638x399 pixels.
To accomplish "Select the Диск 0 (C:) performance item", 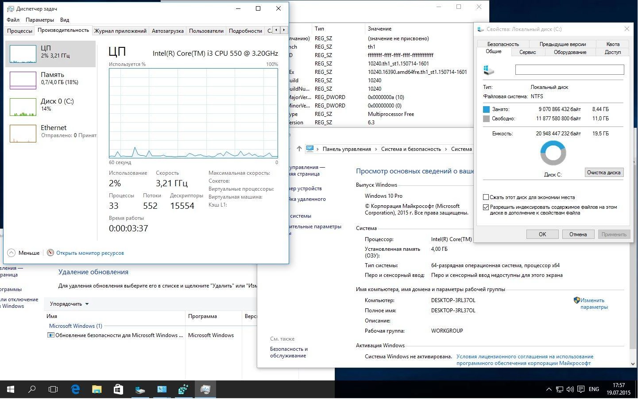I will [x=50, y=107].
